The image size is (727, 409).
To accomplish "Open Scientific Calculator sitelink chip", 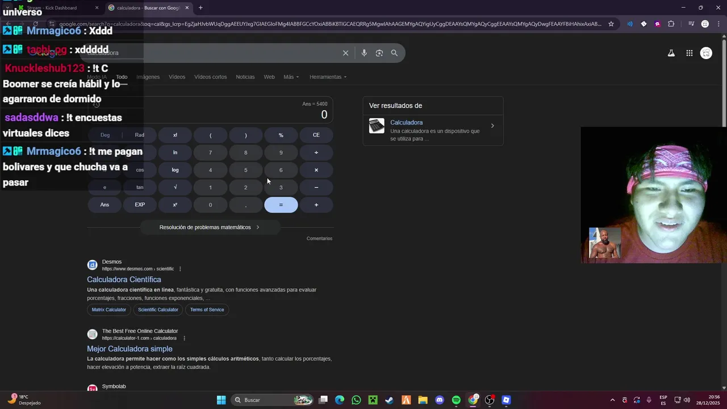I will click(158, 310).
